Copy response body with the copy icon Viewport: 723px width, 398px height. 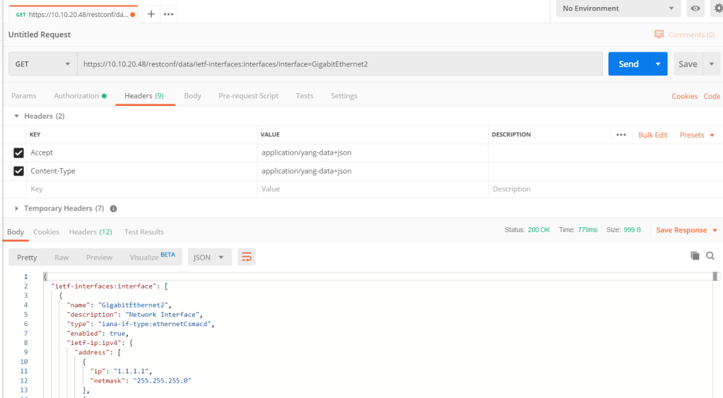pos(695,256)
